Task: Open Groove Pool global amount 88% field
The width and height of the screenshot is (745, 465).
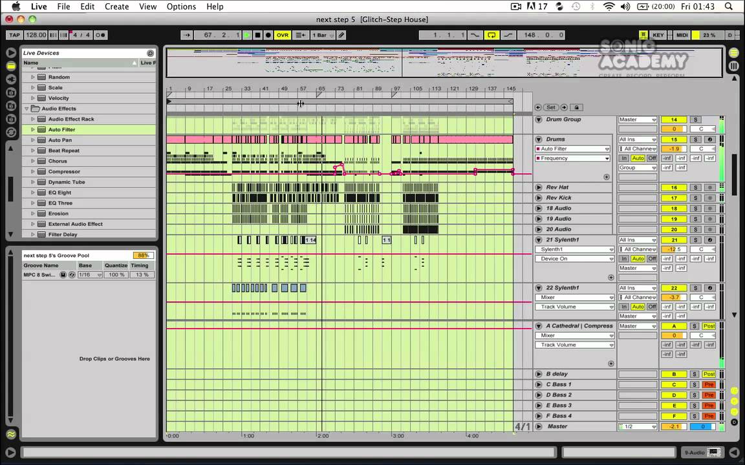Action: point(142,255)
